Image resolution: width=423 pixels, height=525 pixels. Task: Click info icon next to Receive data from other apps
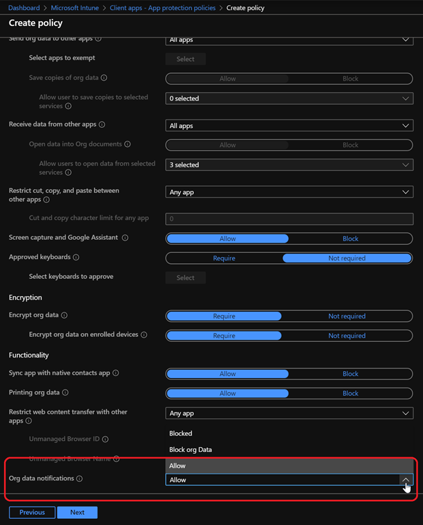click(102, 125)
